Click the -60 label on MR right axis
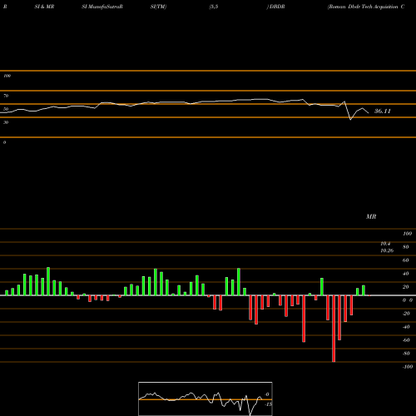Screen dimensions: 416x416 (406, 340)
